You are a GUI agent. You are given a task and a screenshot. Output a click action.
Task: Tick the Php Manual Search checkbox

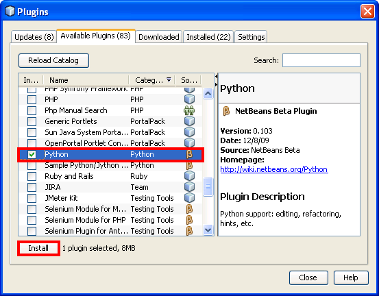point(32,110)
